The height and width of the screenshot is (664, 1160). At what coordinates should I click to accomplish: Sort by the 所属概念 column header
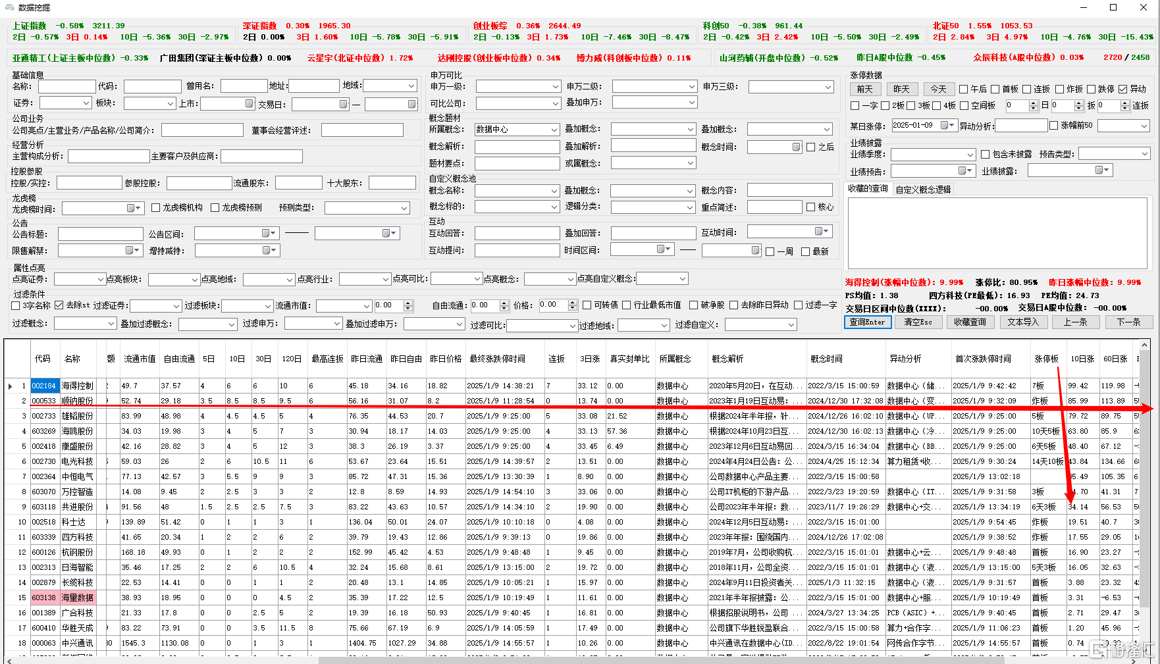click(675, 359)
